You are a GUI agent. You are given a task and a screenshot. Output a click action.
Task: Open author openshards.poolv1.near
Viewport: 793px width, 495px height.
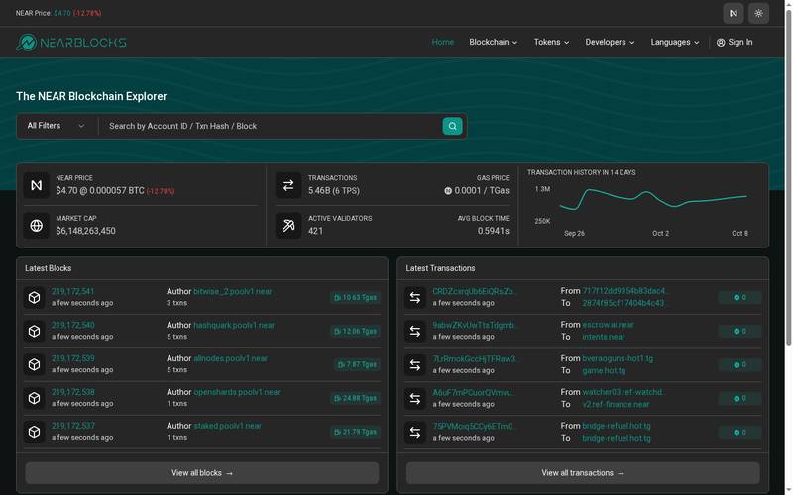point(237,392)
